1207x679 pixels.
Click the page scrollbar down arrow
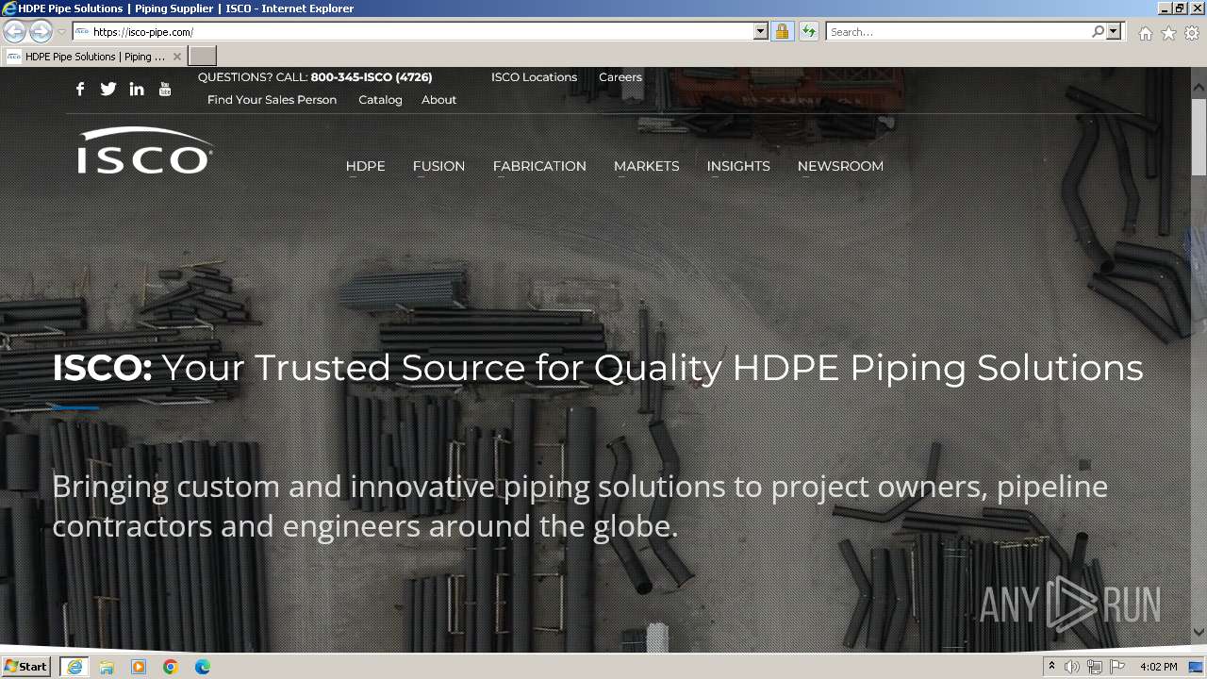tap(1199, 632)
